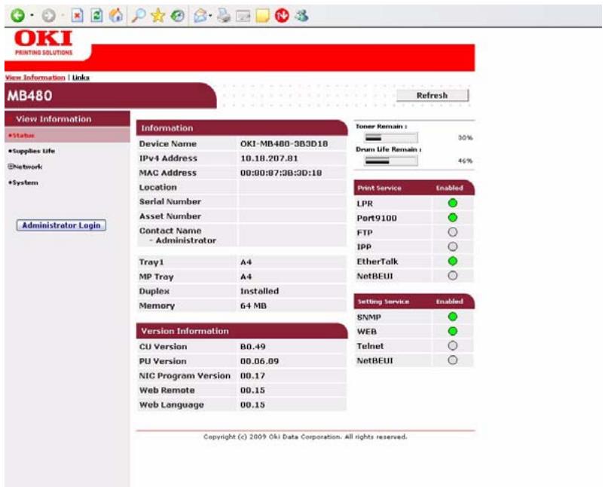Reload the page using the green refresh icon
The width and height of the screenshot is (605, 487).
click(96, 15)
